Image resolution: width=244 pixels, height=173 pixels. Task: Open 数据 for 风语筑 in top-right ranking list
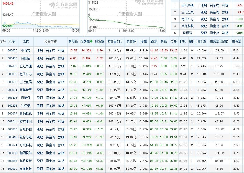pos(225,33)
